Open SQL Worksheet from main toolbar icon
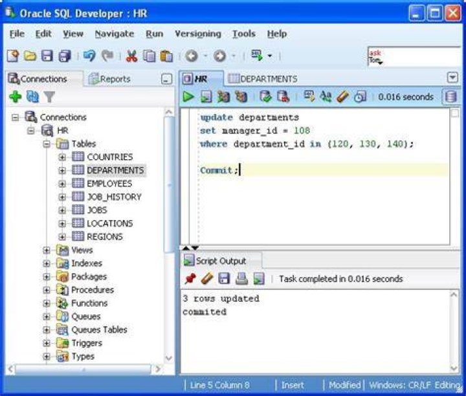 click(x=257, y=55)
